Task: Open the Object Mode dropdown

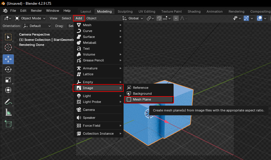Action: [x=30, y=18]
